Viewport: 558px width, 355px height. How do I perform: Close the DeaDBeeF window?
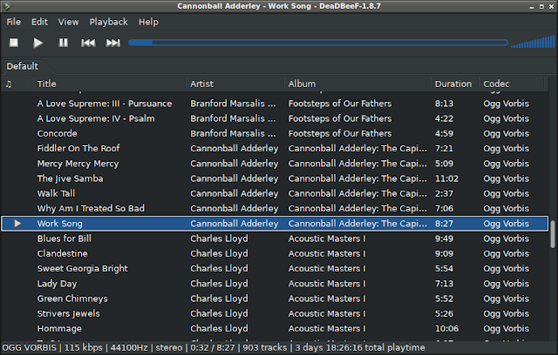click(x=551, y=6)
